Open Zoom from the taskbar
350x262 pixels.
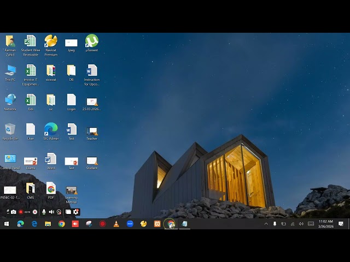click(130, 224)
